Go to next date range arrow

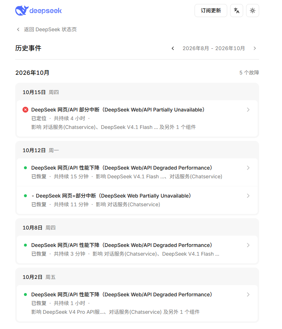(x=255, y=48)
